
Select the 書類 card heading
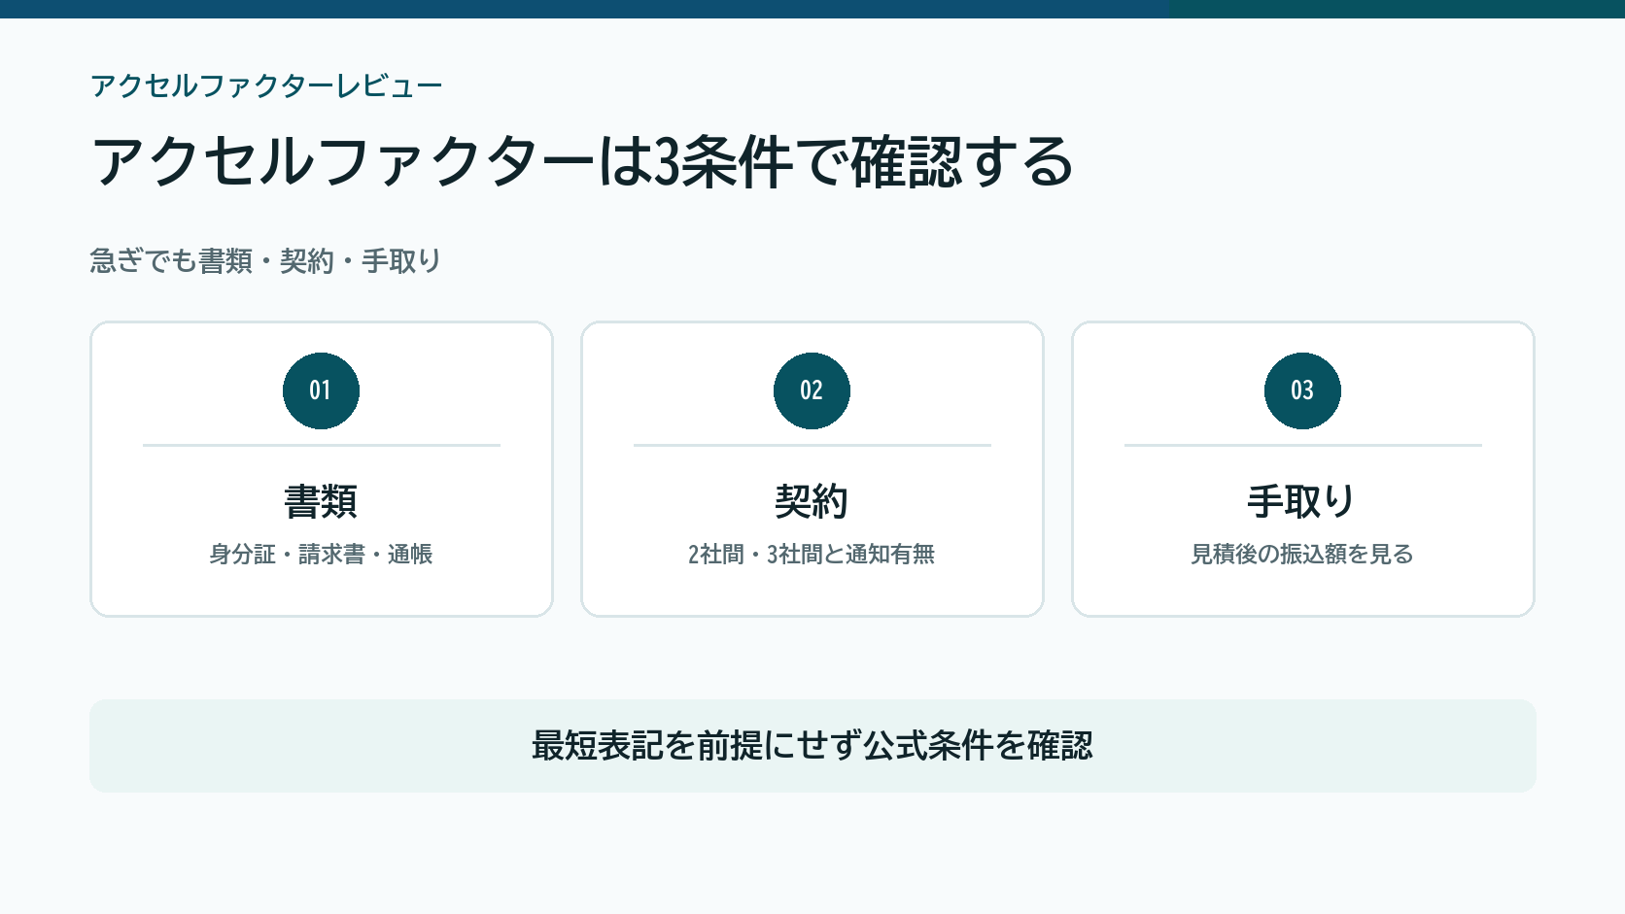(x=321, y=502)
